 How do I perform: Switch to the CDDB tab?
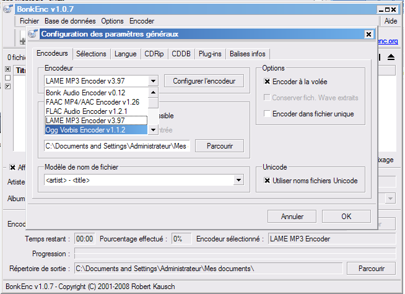181,54
